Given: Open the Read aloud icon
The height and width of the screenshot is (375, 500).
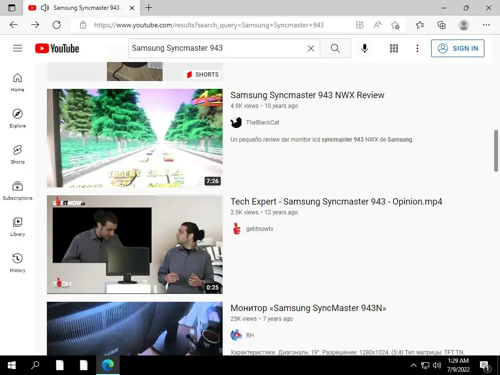Looking at the screenshot, I should [x=377, y=25].
